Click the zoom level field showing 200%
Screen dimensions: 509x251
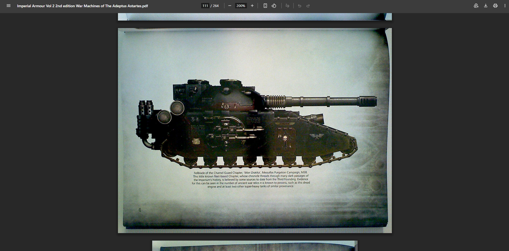click(241, 6)
